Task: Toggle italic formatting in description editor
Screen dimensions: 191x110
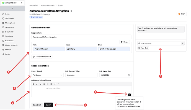Action: click(37, 84)
